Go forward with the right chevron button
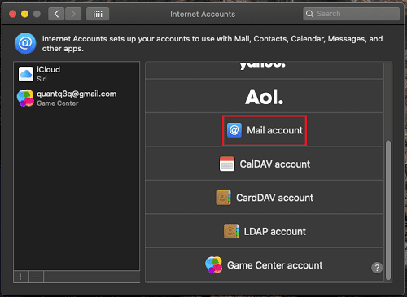 73,14
